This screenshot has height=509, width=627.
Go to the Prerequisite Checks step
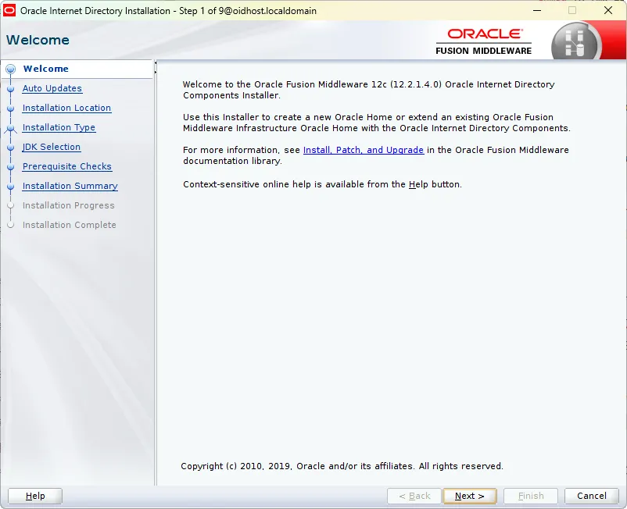coord(66,166)
